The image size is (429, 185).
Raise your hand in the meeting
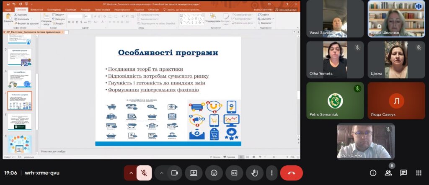[x=254, y=173]
